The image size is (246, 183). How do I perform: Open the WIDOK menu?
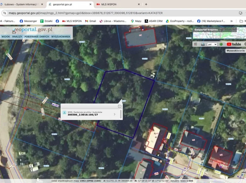[6, 37]
